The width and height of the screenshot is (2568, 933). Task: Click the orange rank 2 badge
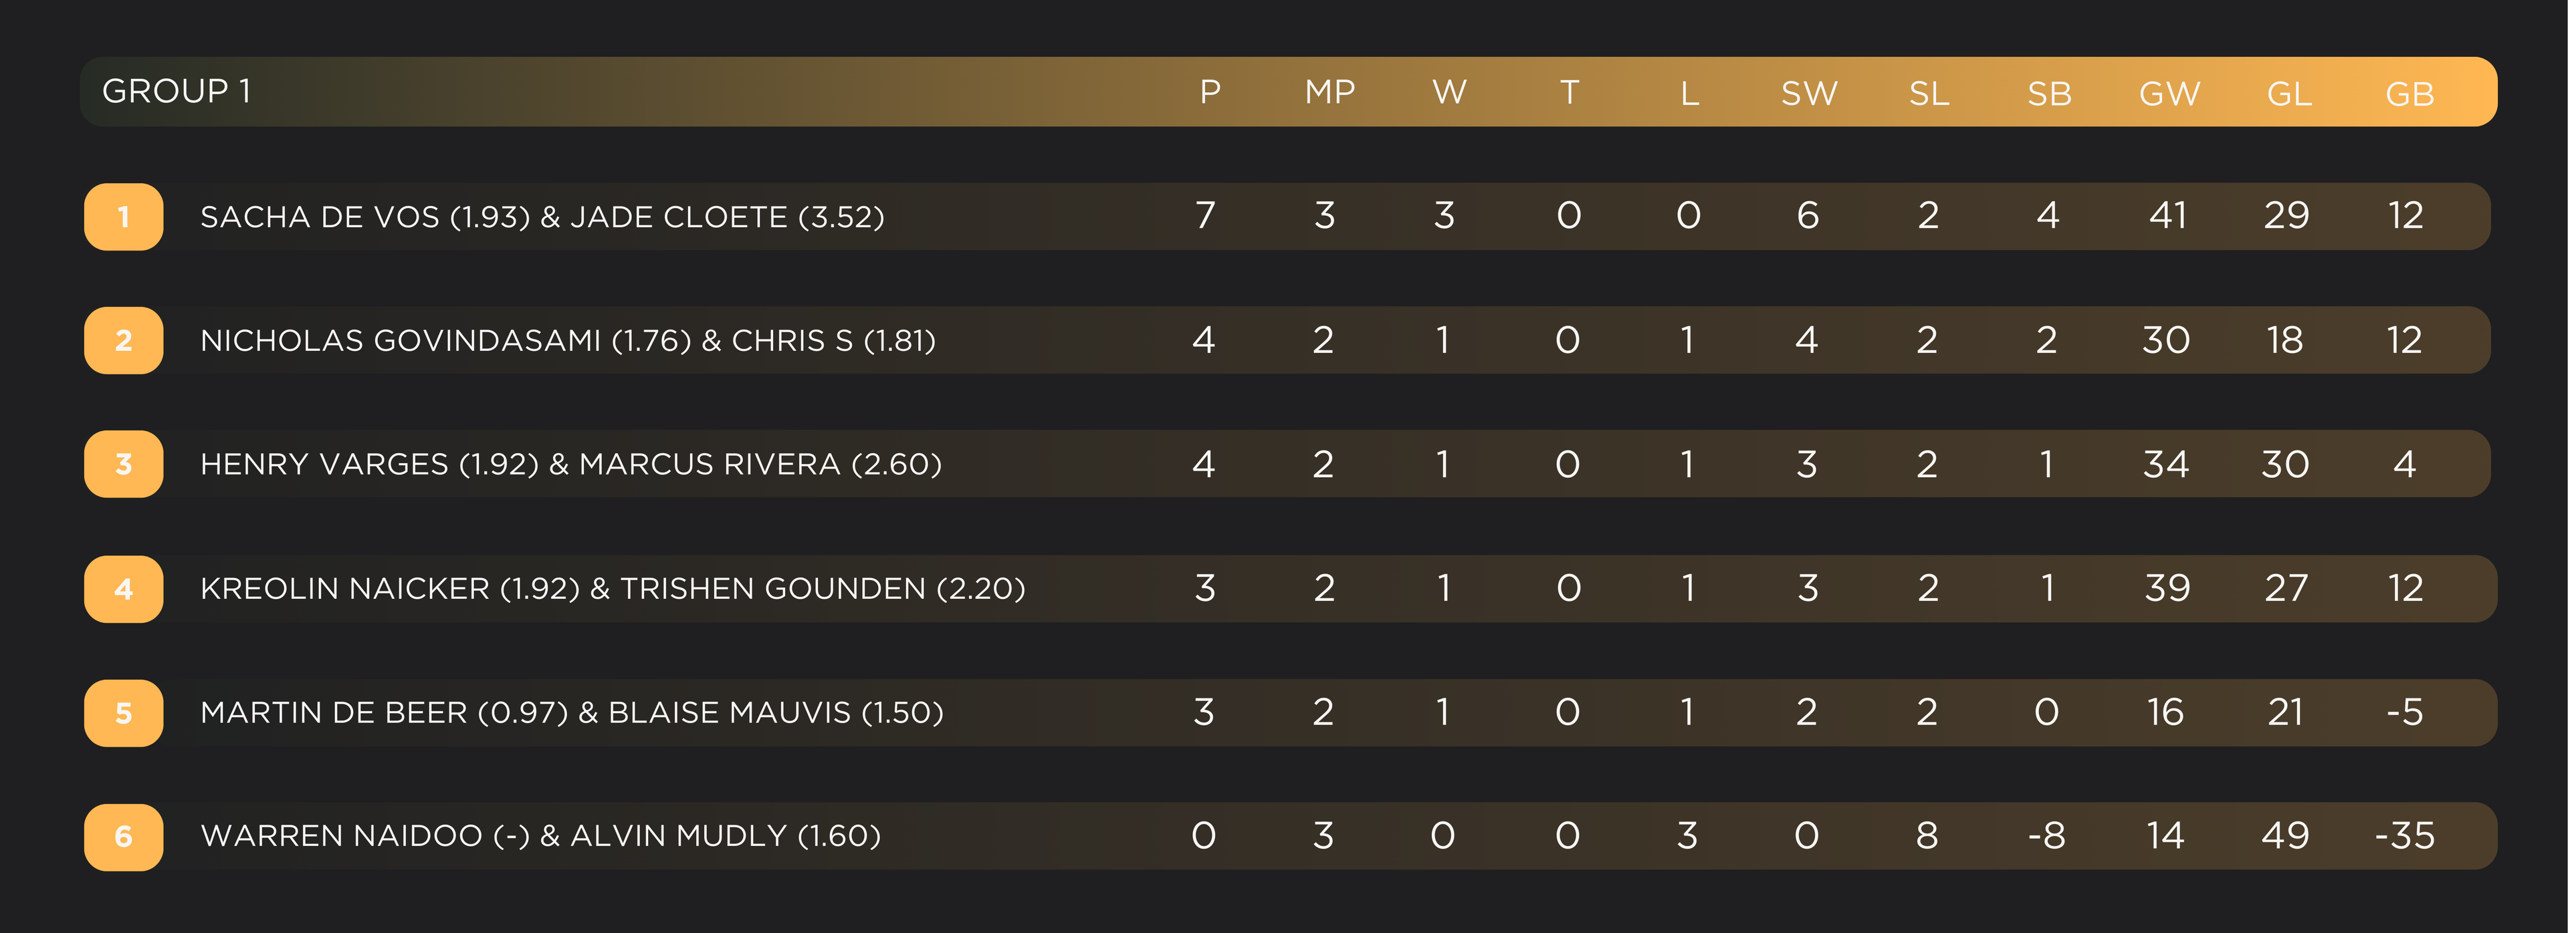pos(124,341)
